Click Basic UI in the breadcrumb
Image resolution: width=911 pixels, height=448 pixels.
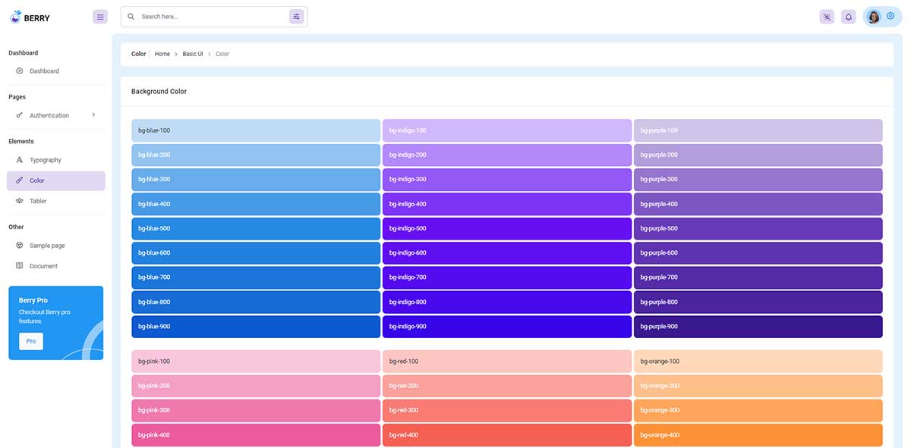[191, 54]
